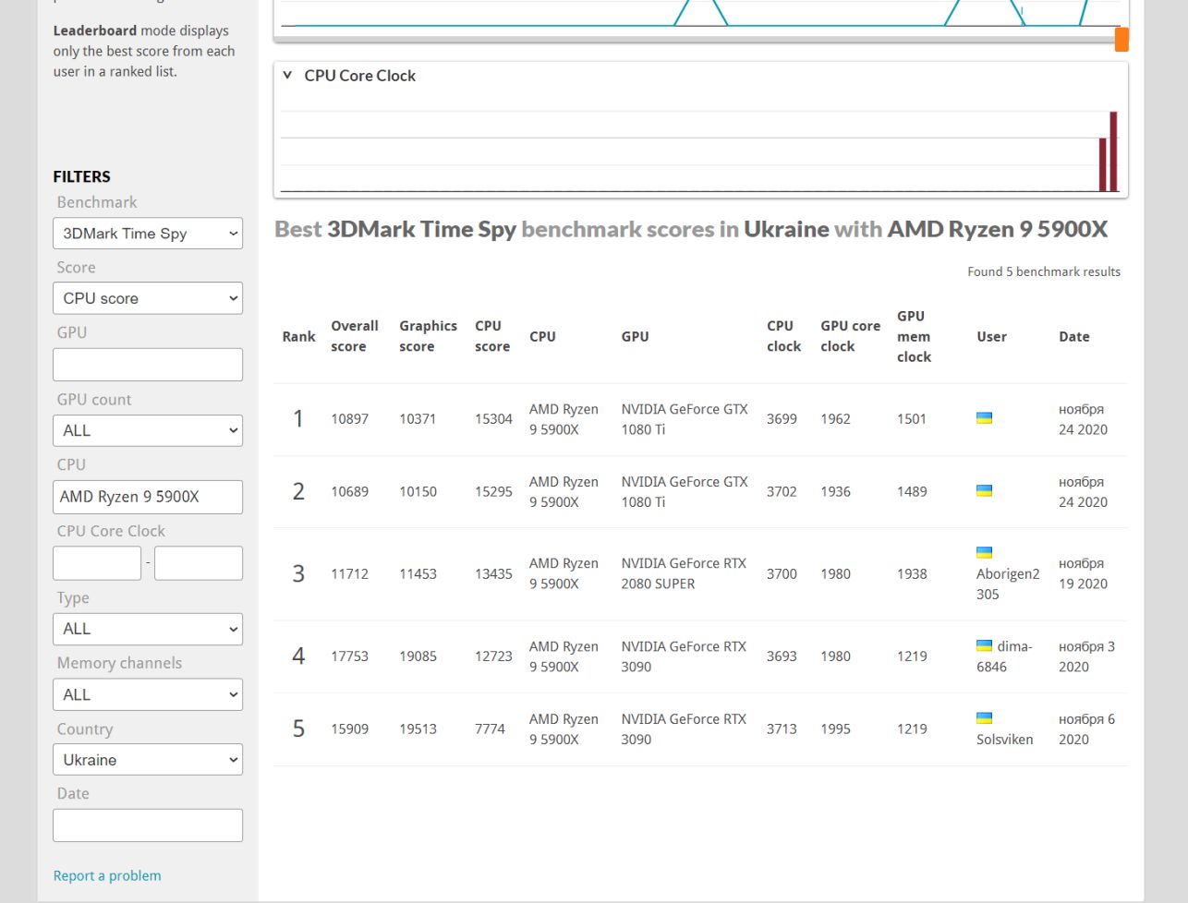The image size is (1188, 903).
Task: Click the CPU Core Clock maximum field
Action: [x=199, y=563]
